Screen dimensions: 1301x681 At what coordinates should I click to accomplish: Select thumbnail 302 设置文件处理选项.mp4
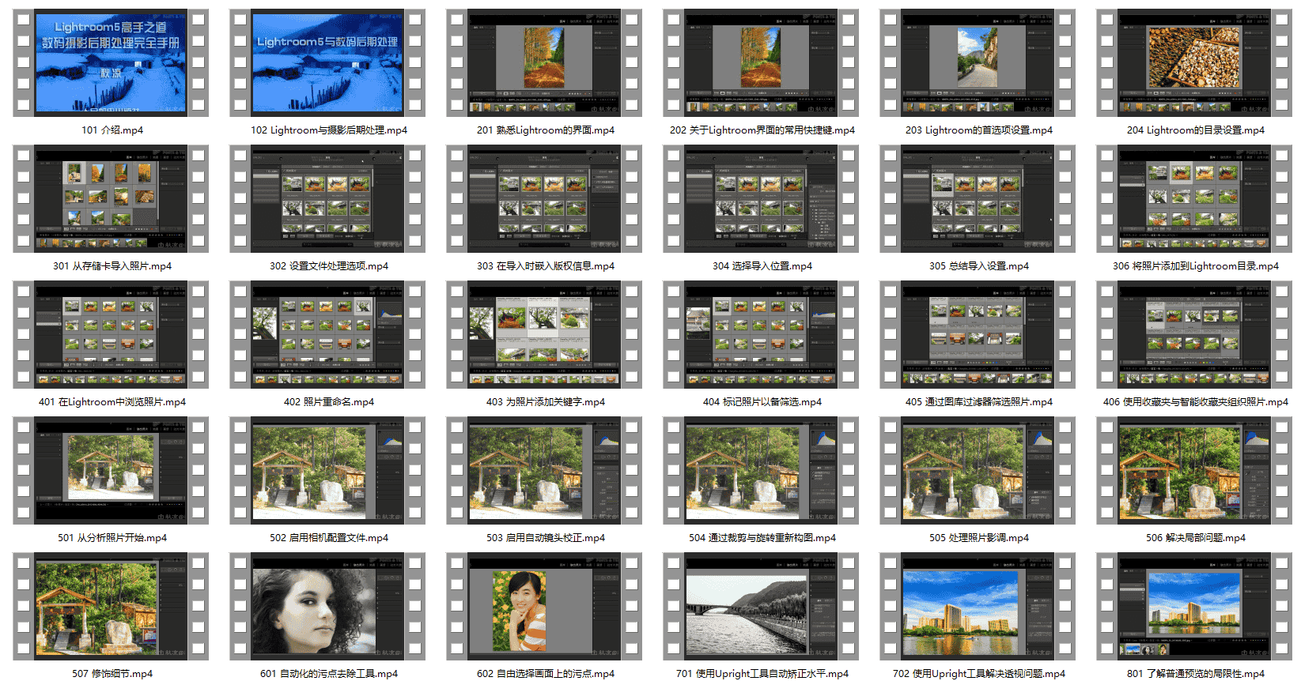327,199
